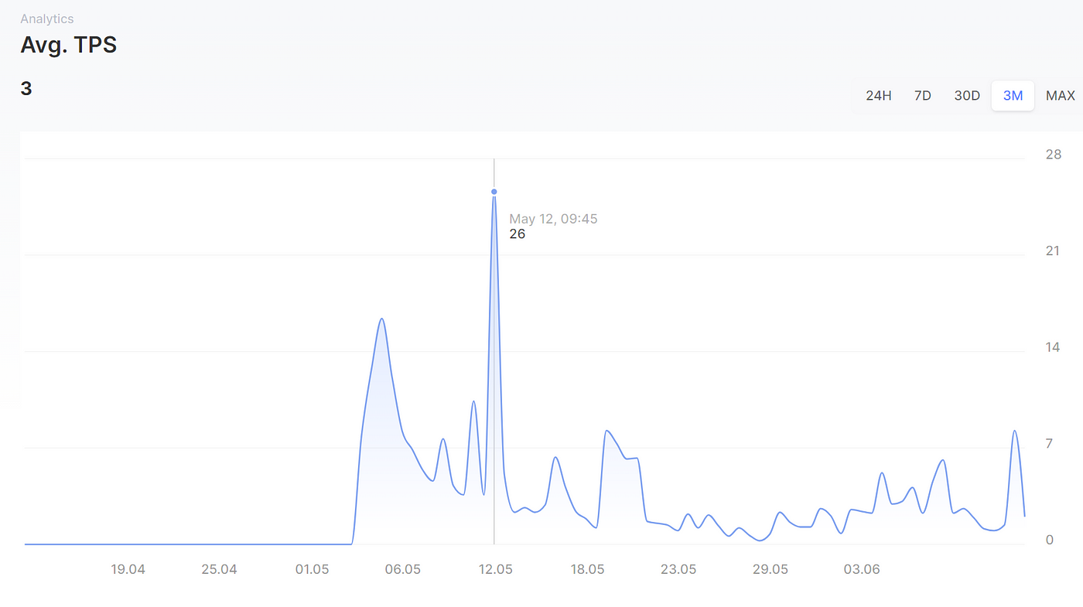Screen dimensions: 1083x607
Task: Show the MAX time range
Action: [1060, 96]
